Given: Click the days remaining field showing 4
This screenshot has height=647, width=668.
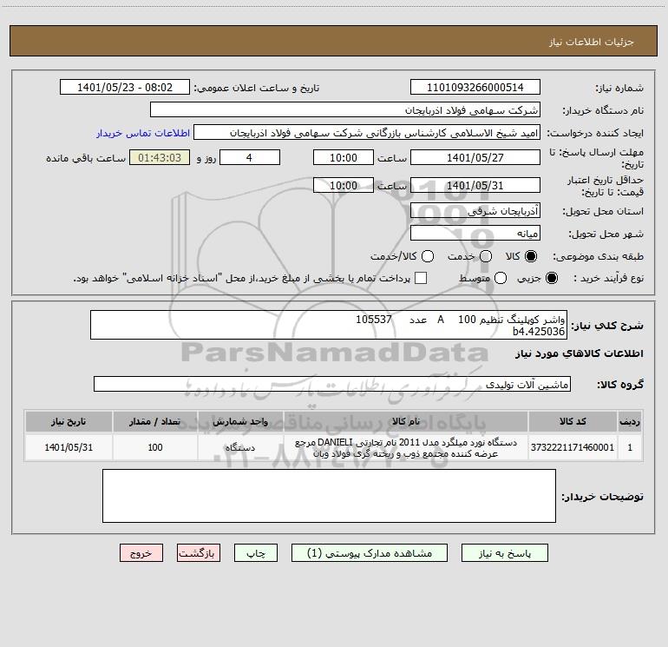Looking at the screenshot, I should pos(249,157).
